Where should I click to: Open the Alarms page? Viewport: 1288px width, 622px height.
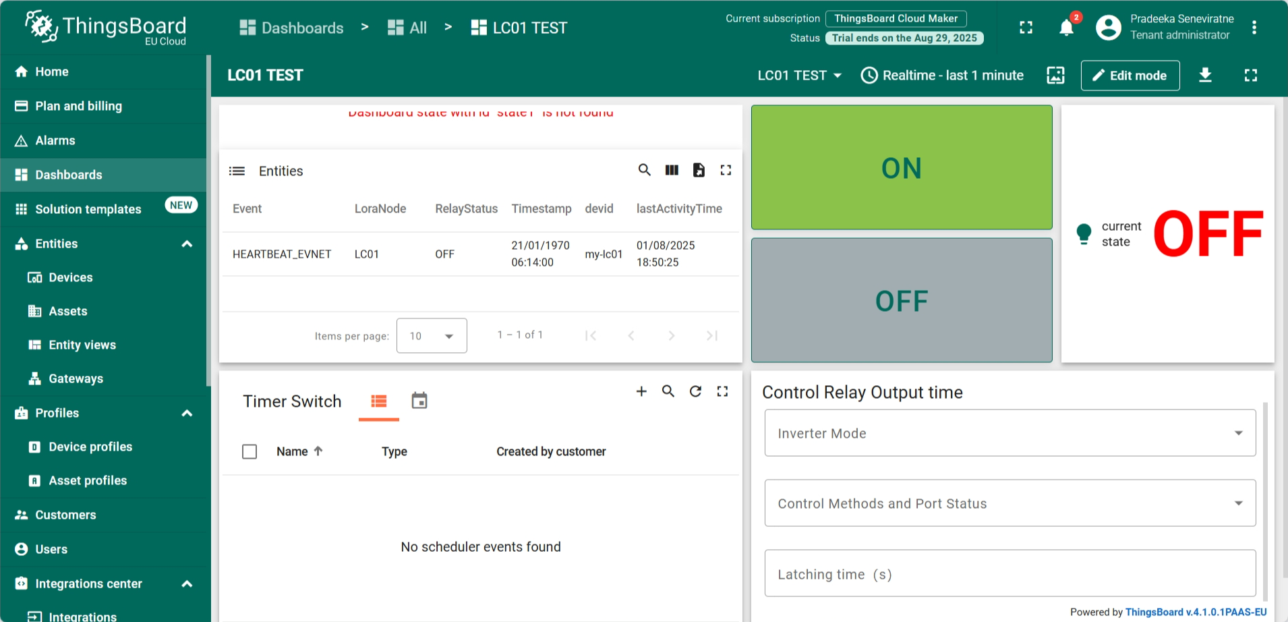pyautogui.click(x=103, y=140)
